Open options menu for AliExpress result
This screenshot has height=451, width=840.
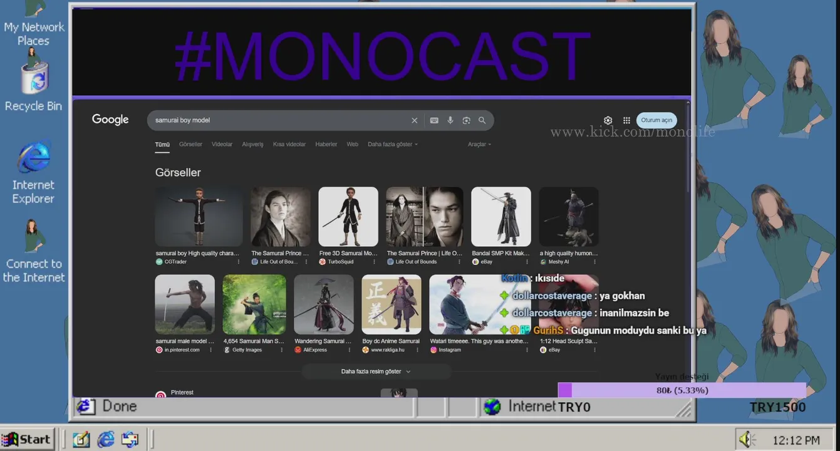tap(350, 350)
